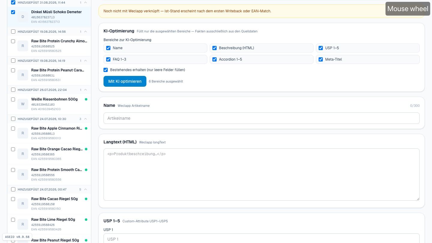The width and height of the screenshot is (432, 243).
Task: Deselect the Dinkel Müsli Schoko Demeter checkbox
Action: point(13,12)
